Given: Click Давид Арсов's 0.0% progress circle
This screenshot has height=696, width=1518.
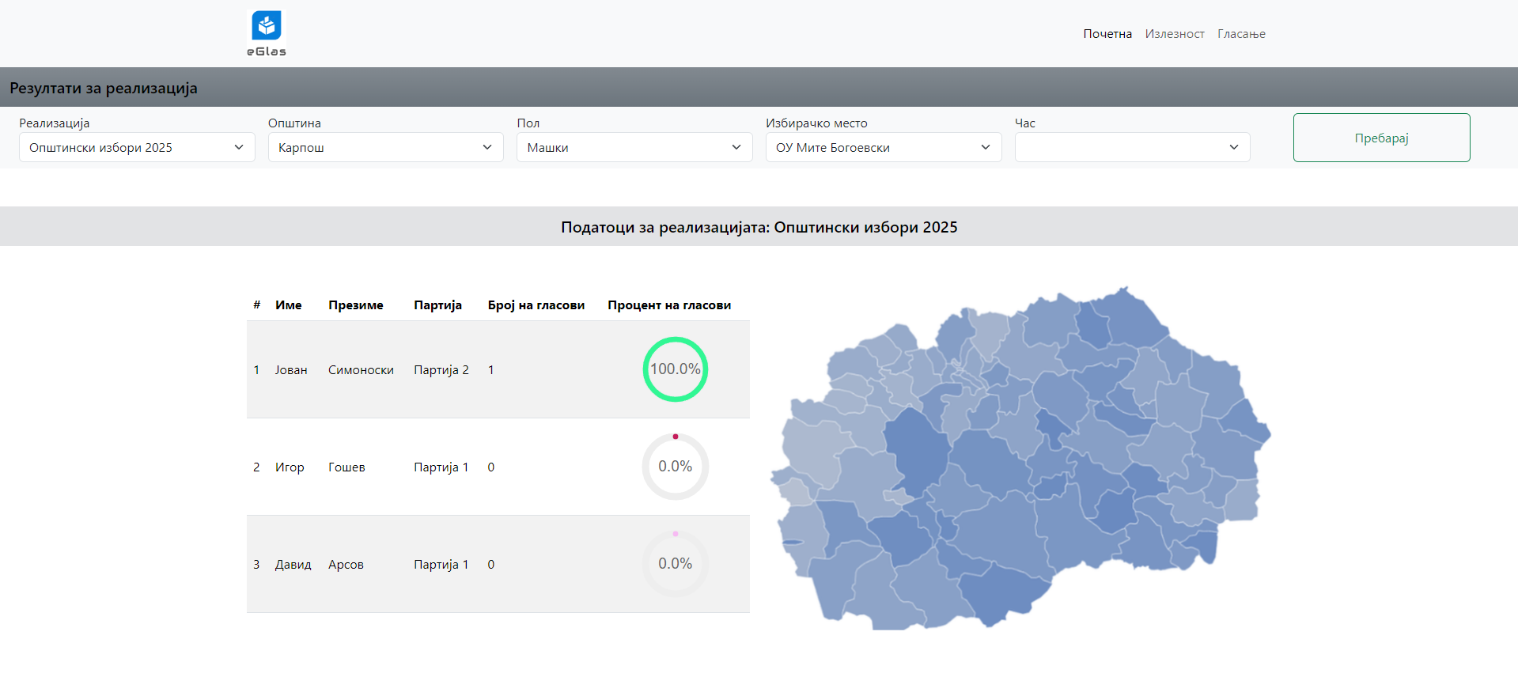Looking at the screenshot, I should click(x=675, y=564).
